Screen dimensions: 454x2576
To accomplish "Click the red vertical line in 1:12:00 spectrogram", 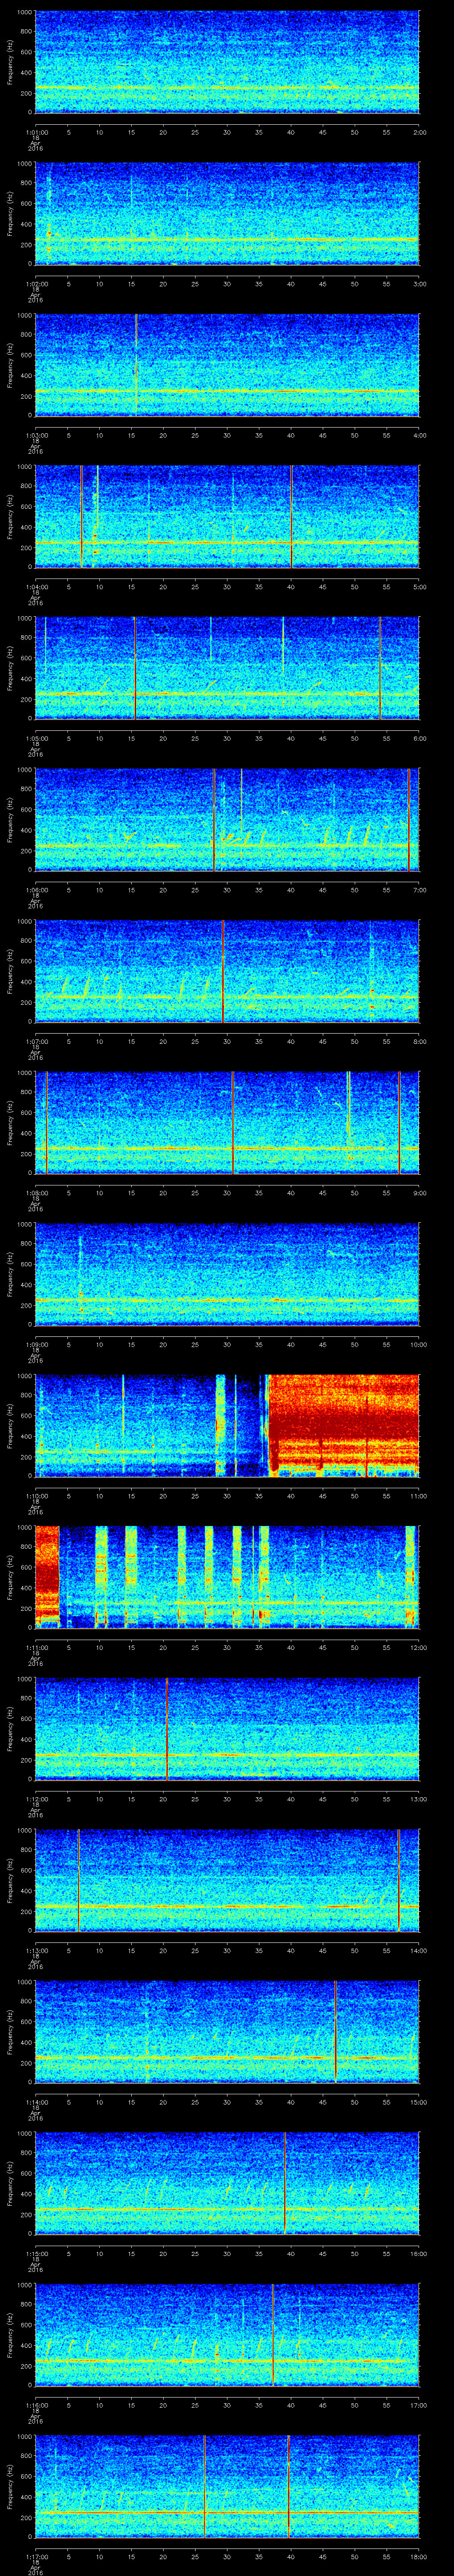I will (x=167, y=1729).
